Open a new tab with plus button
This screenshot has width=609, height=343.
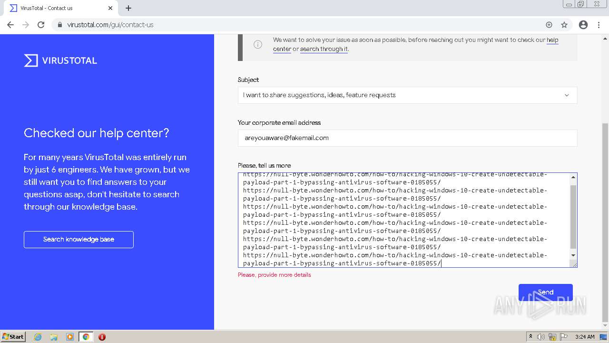point(128,8)
